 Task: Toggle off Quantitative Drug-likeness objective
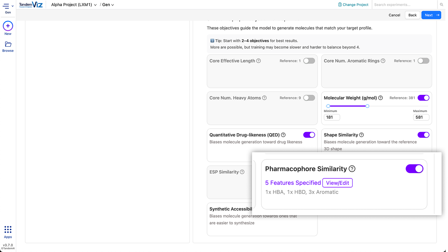[x=309, y=135]
